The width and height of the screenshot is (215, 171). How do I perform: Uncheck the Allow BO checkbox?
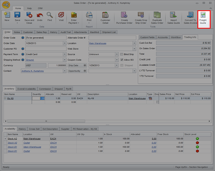(x=122, y=60)
